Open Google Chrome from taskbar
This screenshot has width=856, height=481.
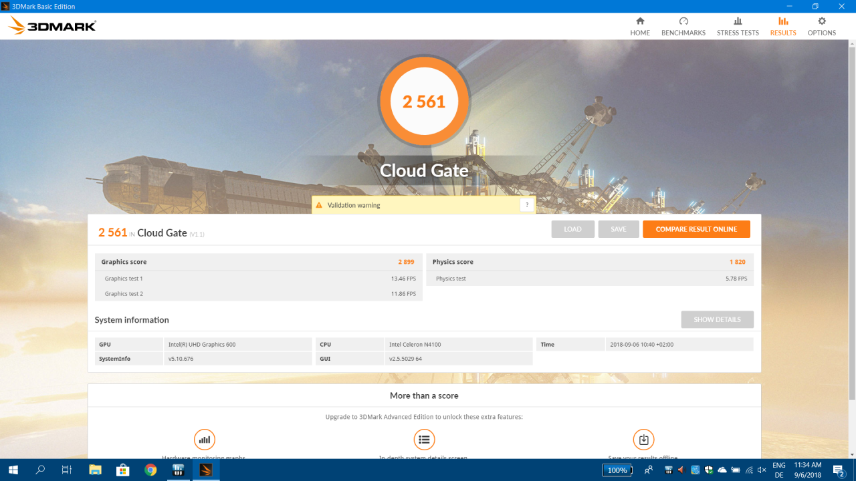pyautogui.click(x=151, y=470)
